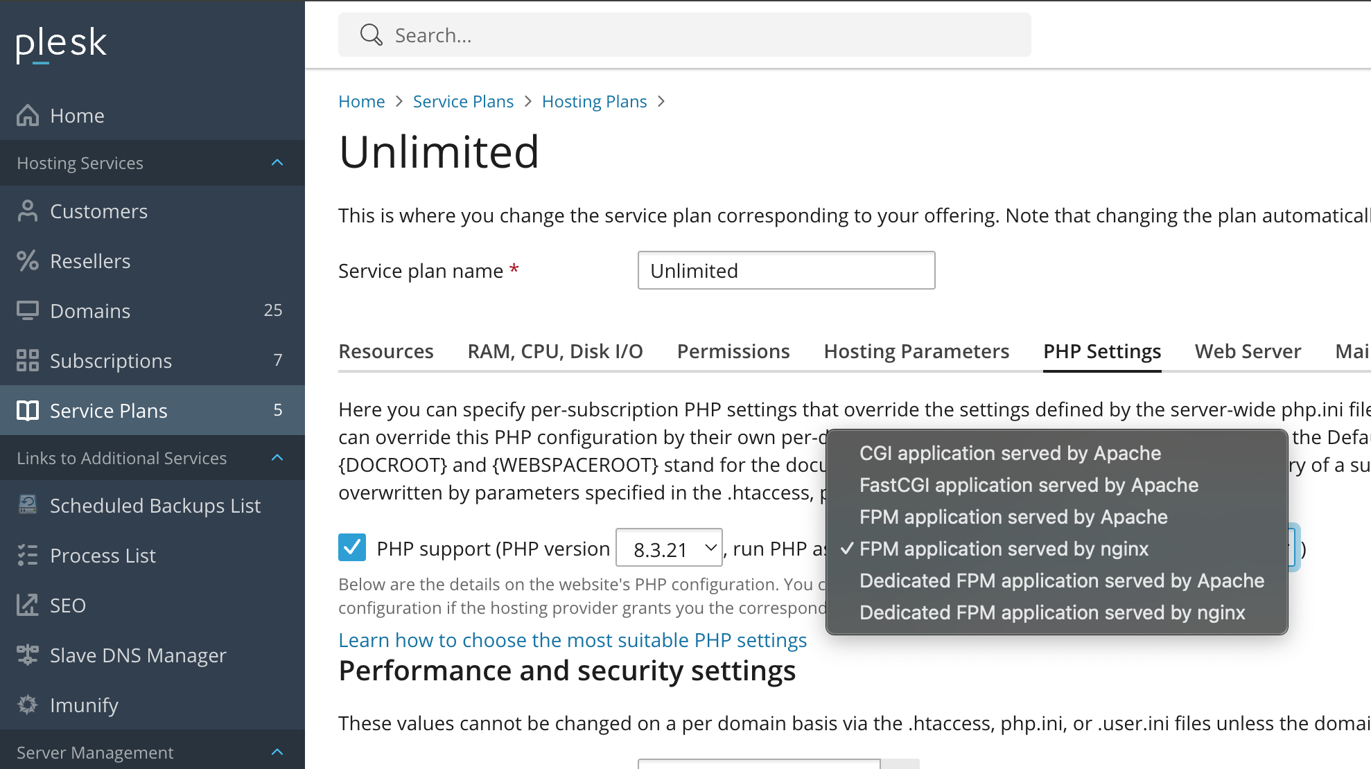The image size is (1371, 769).
Task: Click the Imunify gear icon
Action: pyautogui.click(x=28, y=705)
